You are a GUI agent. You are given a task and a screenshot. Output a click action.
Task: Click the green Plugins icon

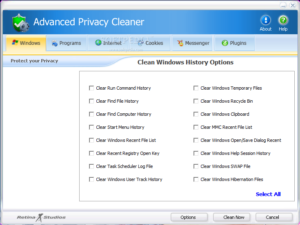[x=225, y=43]
